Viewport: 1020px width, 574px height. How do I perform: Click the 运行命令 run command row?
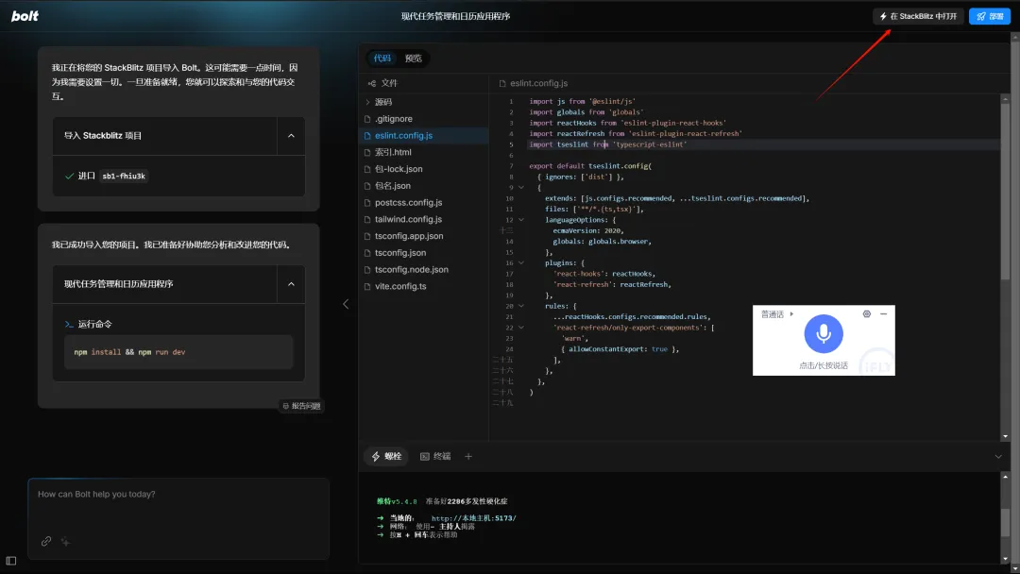[x=89, y=324]
